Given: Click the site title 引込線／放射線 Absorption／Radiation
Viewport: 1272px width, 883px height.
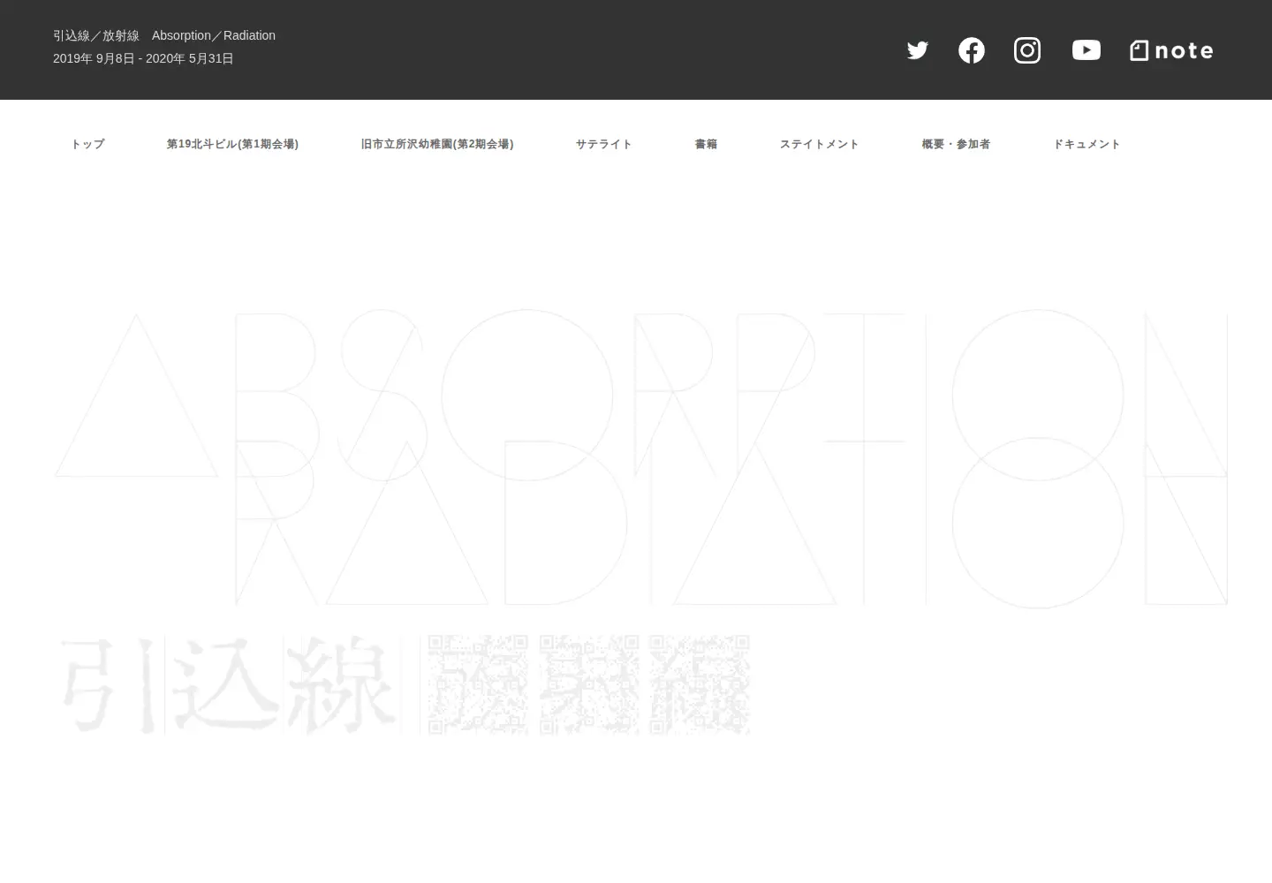Looking at the screenshot, I should click(x=164, y=35).
